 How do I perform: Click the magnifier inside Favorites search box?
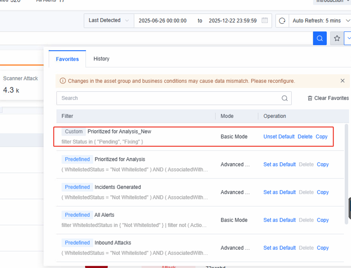tap(285, 98)
